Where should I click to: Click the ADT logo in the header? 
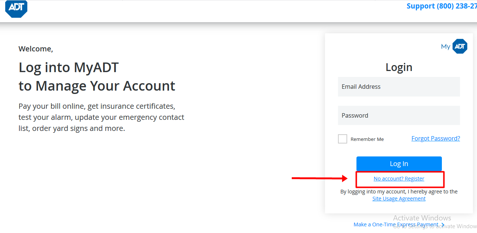[16, 8]
